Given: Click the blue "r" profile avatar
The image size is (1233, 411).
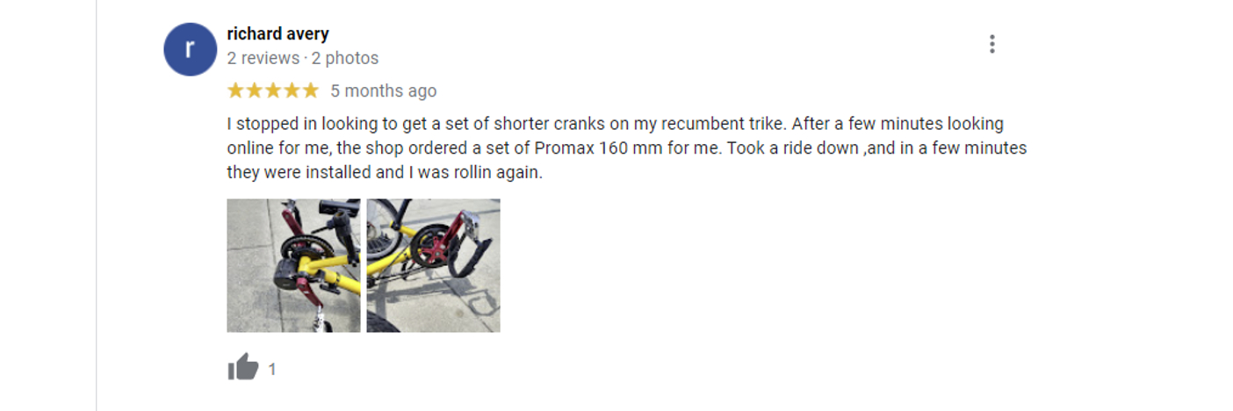Looking at the screenshot, I should click(190, 49).
